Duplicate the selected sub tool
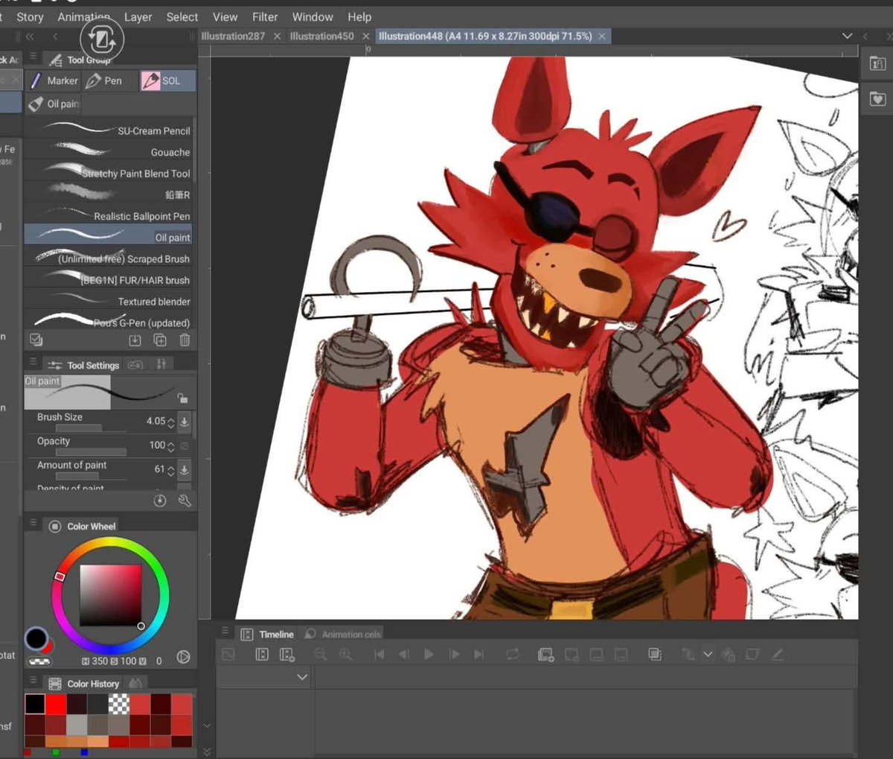Image resolution: width=893 pixels, height=759 pixels. [160, 340]
